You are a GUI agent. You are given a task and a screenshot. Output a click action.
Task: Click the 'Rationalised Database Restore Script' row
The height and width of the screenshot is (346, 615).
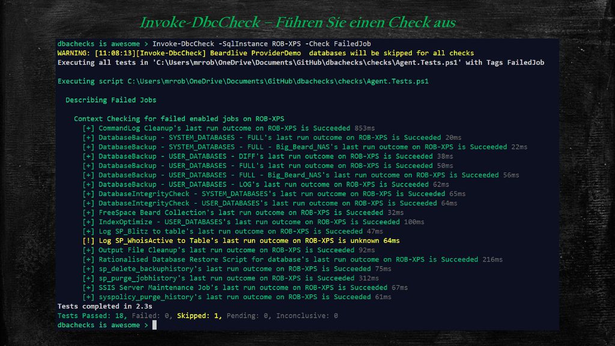click(292, 259)
